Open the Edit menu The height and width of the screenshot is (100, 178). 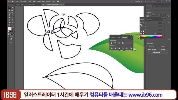[21, 1]
